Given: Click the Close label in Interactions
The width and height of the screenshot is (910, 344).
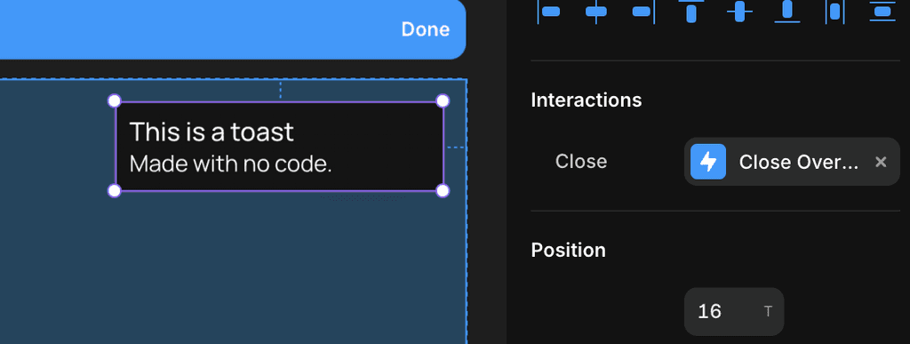Looking at the screenshot, I should 581,161.
